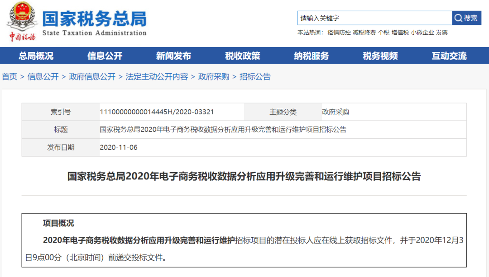
Task: Select the 增值税 hot search keyword
Action: tap(400, 33)
